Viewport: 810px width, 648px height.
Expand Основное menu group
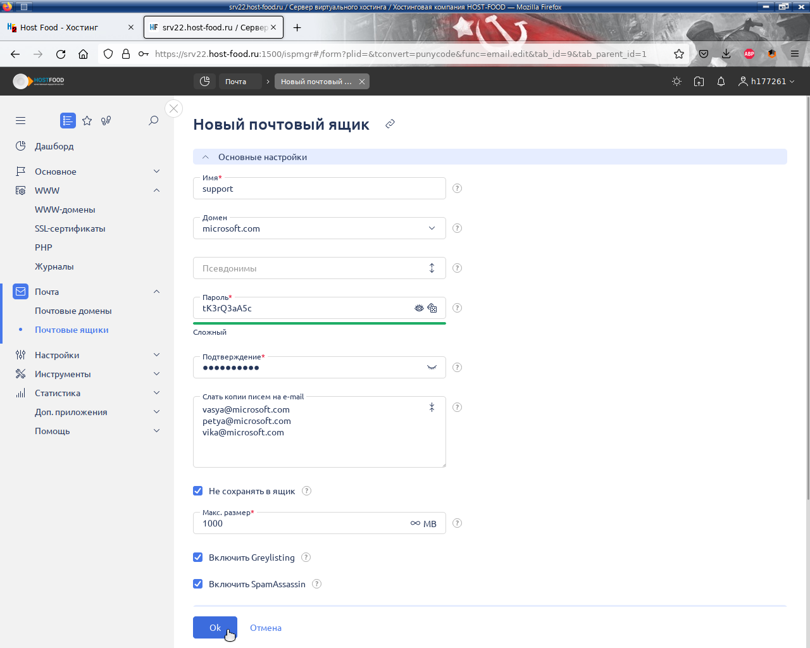[x=157, y=171]
